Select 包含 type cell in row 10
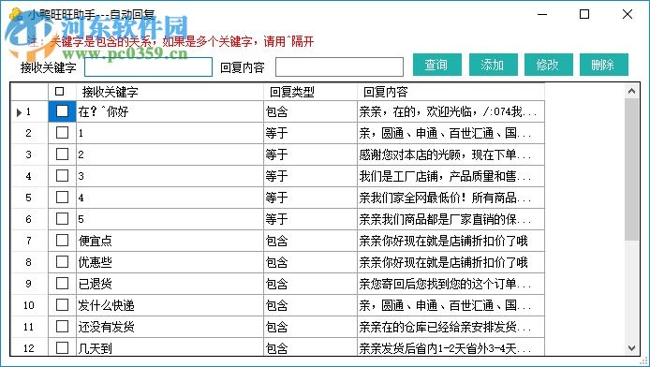The image size is (650, 367). (311, 305)
